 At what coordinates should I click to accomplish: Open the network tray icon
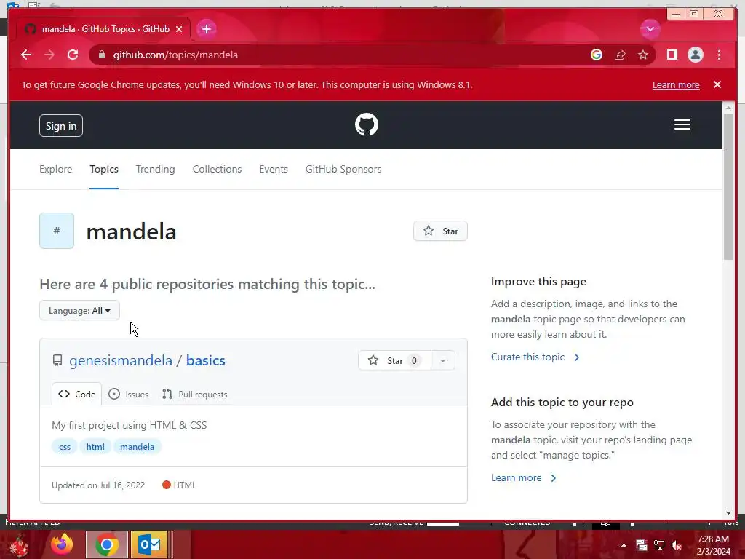[659, 545]
